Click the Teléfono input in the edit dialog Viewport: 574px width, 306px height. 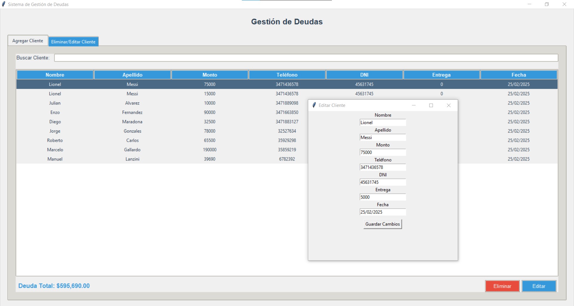(x=383, y=167)
